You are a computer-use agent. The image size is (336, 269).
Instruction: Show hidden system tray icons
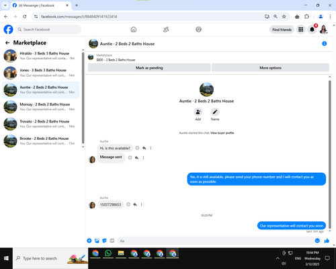(278, 258)
